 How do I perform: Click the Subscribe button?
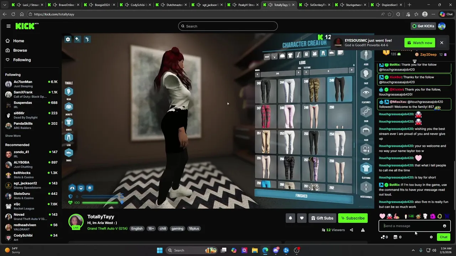pyautogui.click(x=353, y=218)
